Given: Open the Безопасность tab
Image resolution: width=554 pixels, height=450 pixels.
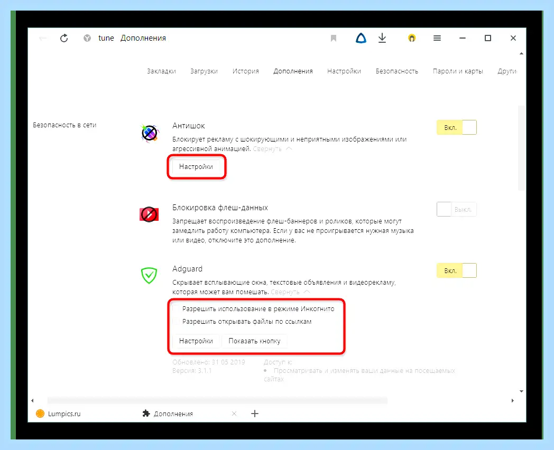Looking at the screenshot, I should 397,71.
